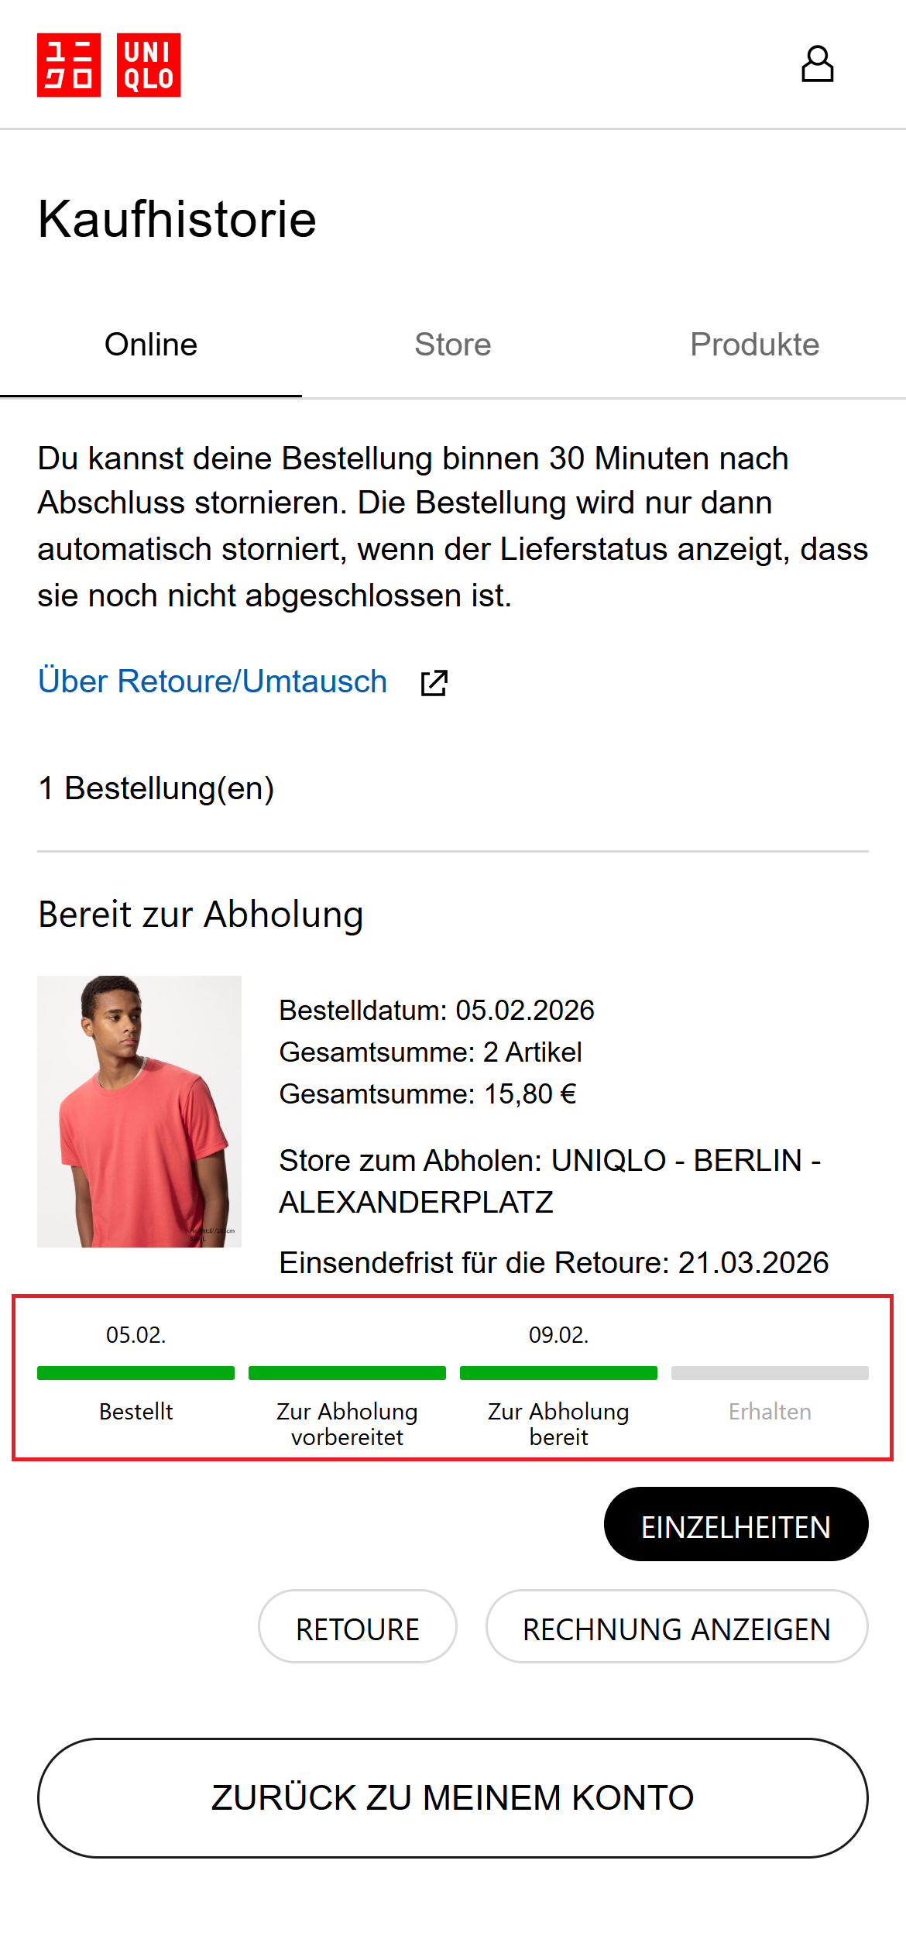The width and height of the screenshot is (906, 1960).
Task: Go back with ZURÜCK ZU MEINEM KONTO
Action: coord(453,1797)
